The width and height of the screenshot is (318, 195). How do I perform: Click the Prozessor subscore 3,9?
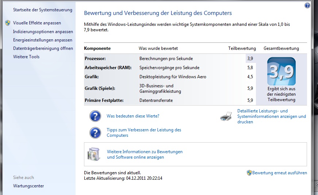(x=250, y=59)
